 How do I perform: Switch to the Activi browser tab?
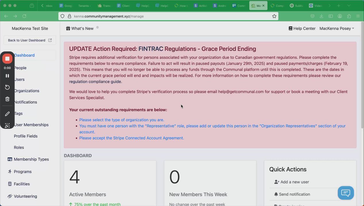[x=200, y=6]
